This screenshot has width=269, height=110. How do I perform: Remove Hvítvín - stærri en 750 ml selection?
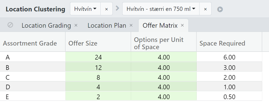205,9
